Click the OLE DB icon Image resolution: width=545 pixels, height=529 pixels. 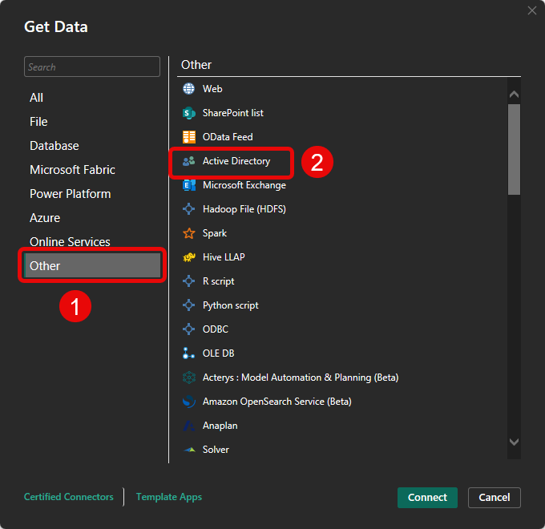[x=188, y=353]
